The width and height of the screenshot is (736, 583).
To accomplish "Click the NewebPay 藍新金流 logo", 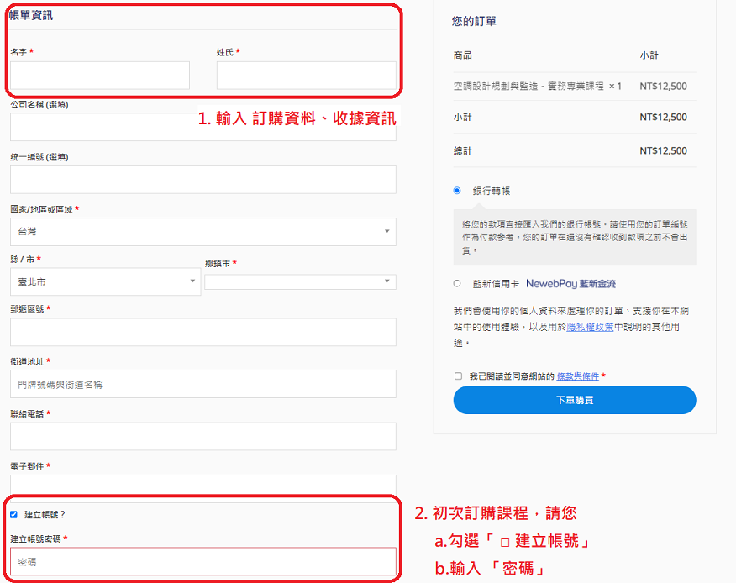I will [x=576, y=284].
